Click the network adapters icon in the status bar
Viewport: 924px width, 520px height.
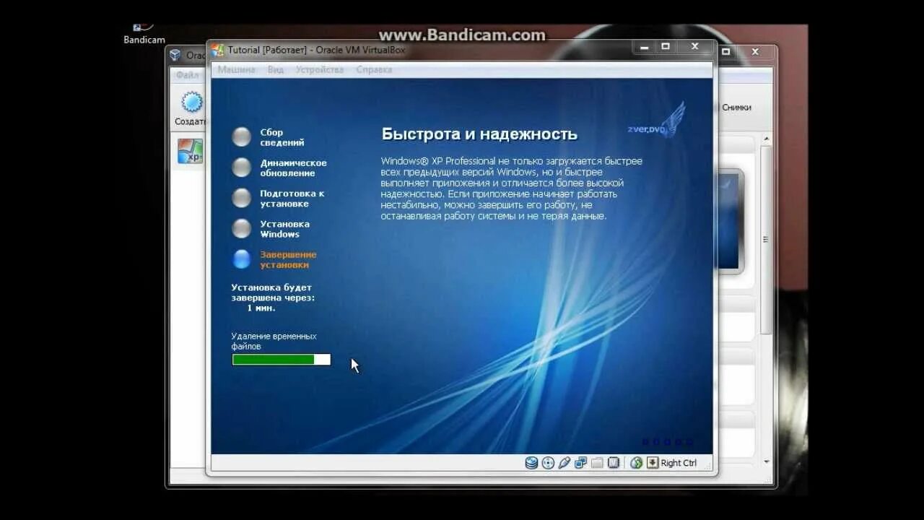580,463
